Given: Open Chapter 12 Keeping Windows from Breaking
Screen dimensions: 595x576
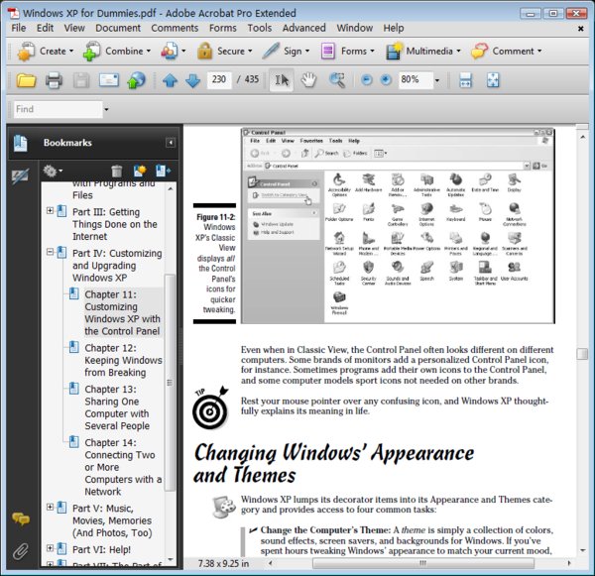Looking at the screenshot, I should pos(123,360).
